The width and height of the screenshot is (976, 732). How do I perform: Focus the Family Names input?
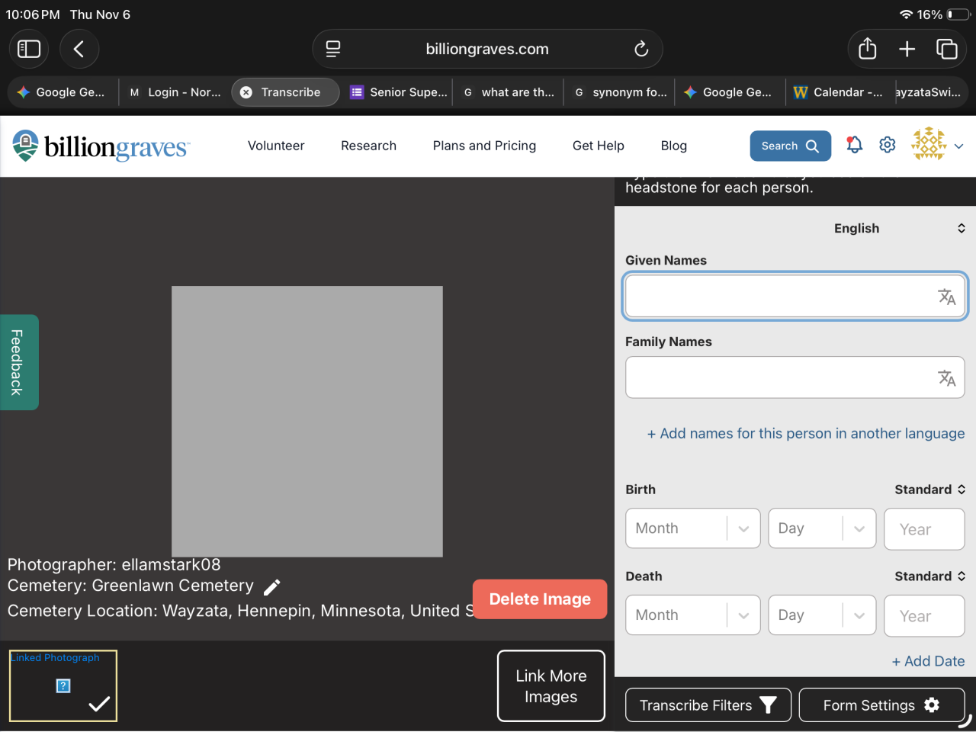(795, 377)
